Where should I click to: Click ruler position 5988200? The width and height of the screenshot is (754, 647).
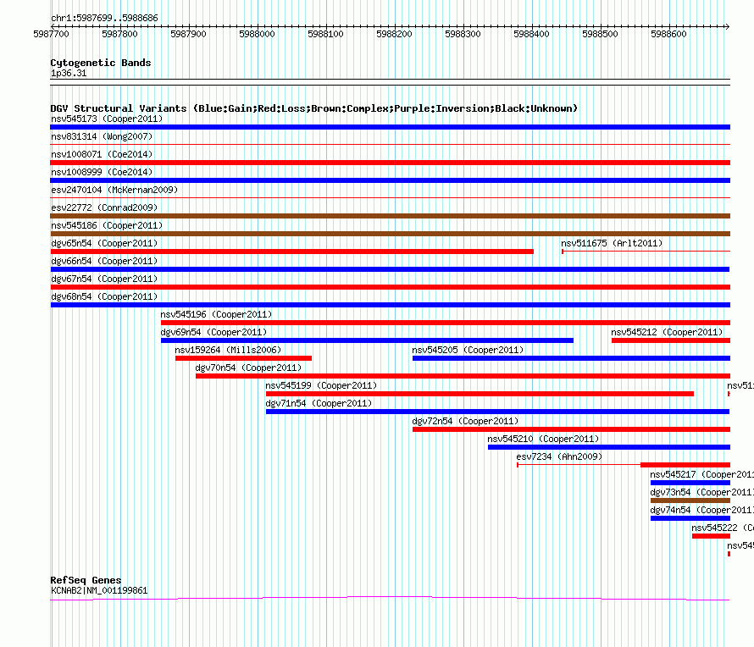(394, 34)
